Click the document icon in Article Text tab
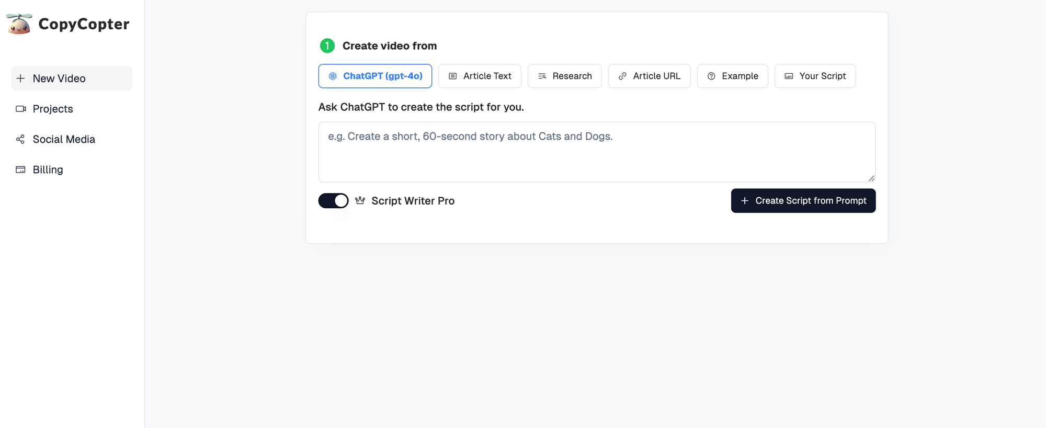The width and height of the screenshot is (1046, 428). 453,76
